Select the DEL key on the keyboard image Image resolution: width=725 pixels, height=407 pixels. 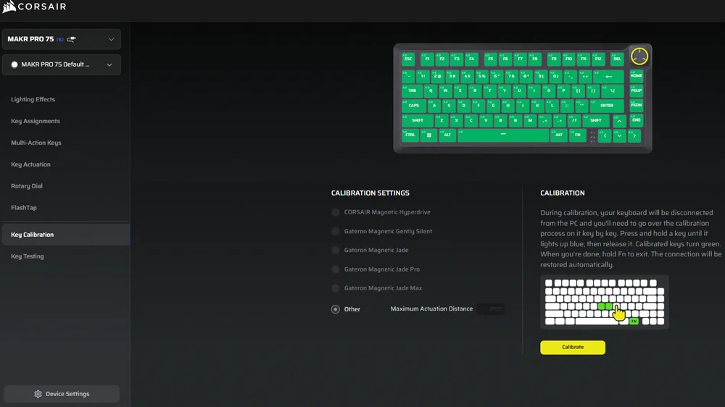(617, 59)
